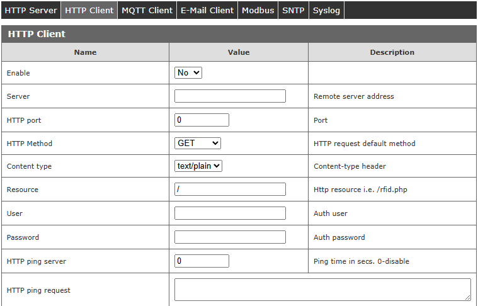Switch to the MQTT Client tab
This screenshot has width=478, height=306.
click(x=147, y=10)
